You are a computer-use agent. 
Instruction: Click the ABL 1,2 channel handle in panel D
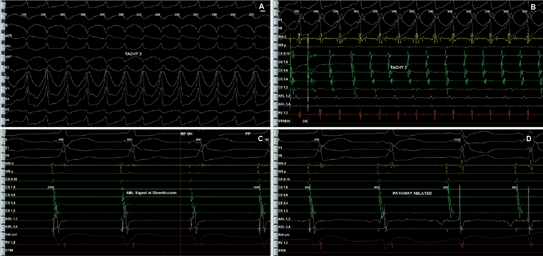[276, 219]
